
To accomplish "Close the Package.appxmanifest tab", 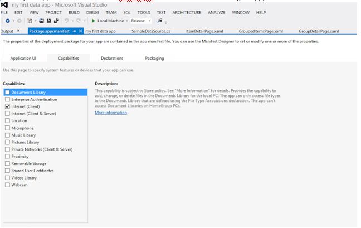I will coord(81,31).
